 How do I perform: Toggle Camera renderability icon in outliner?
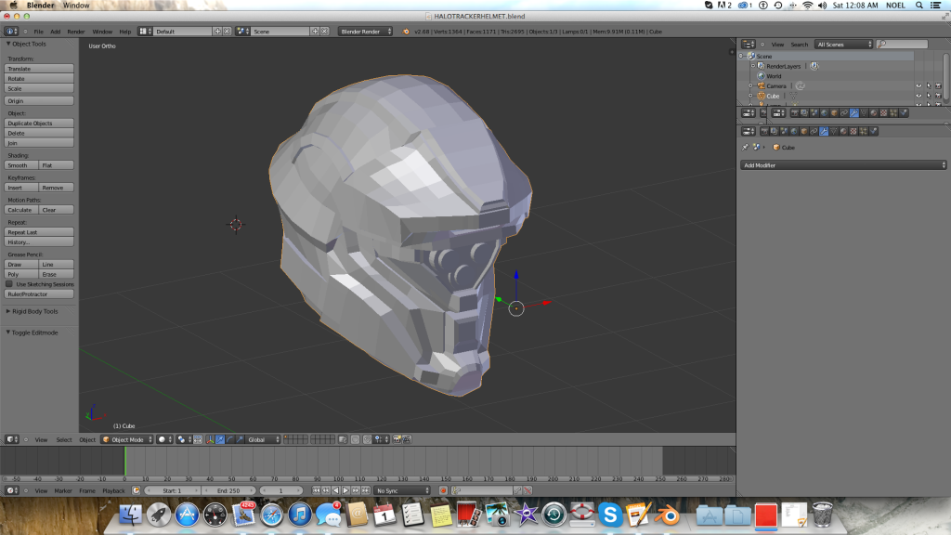938,86
